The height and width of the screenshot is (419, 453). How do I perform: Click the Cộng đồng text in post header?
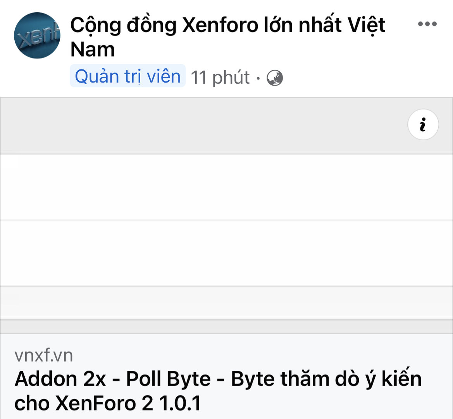(123, 25)
